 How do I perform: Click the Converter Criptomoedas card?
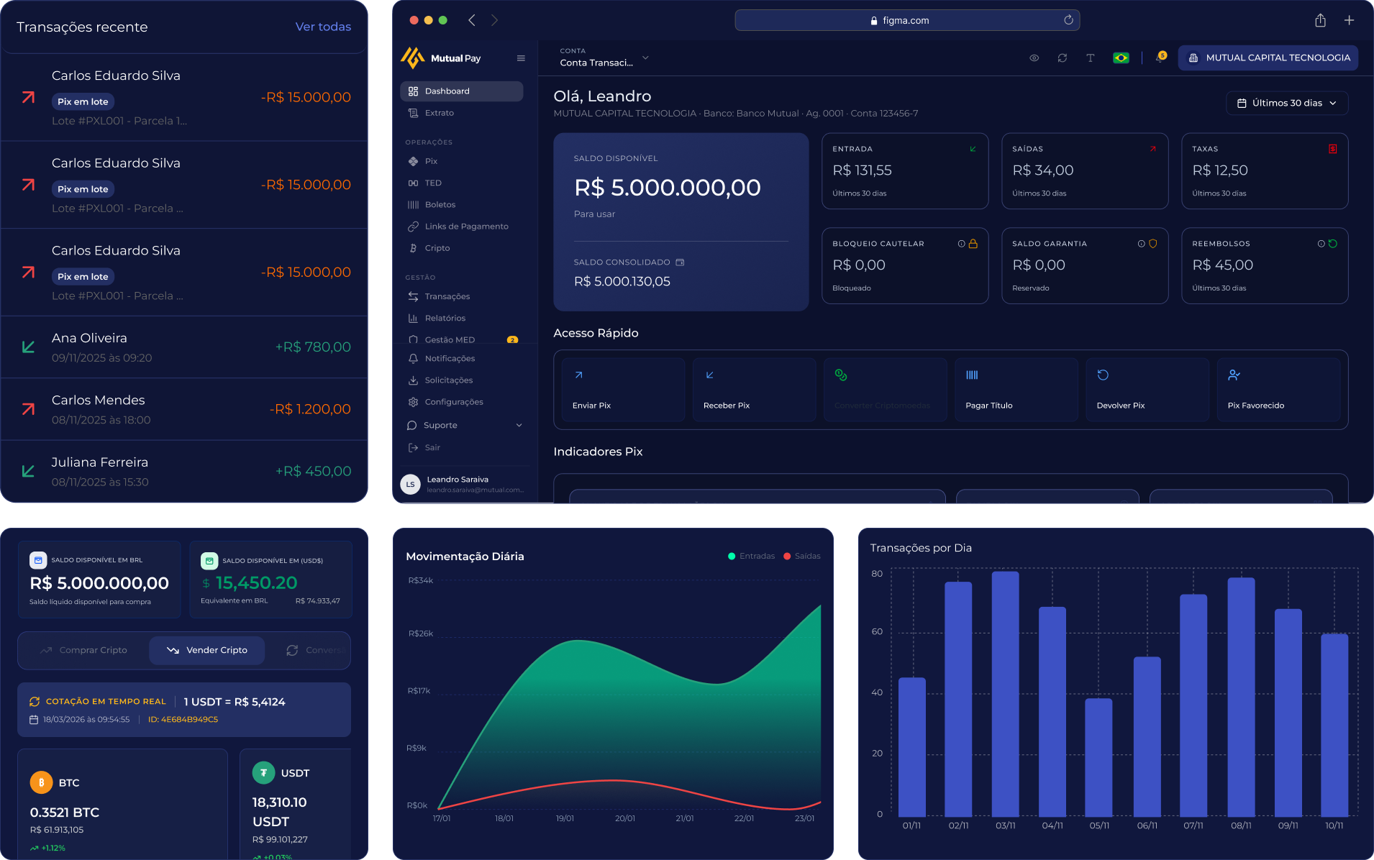coord(885,390)
